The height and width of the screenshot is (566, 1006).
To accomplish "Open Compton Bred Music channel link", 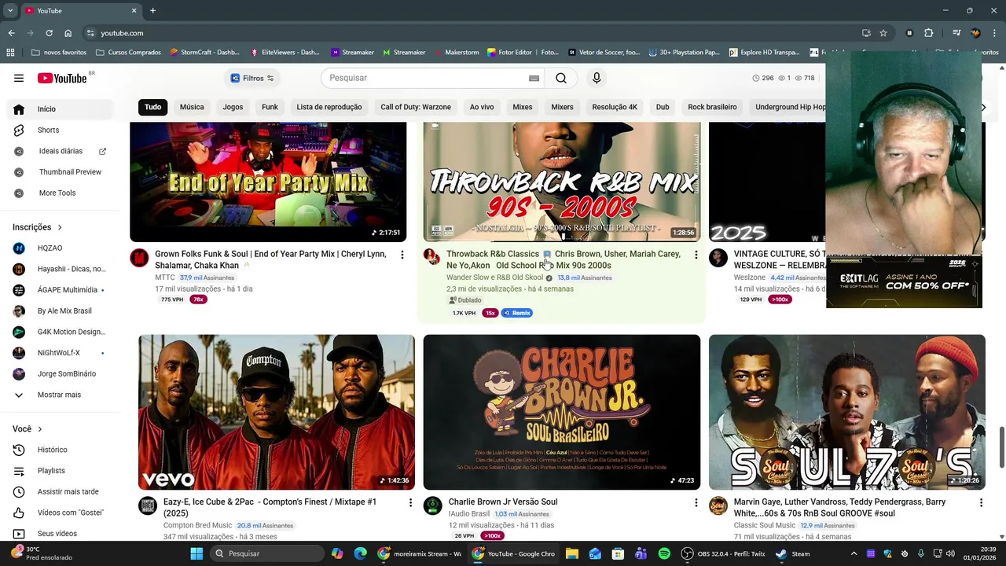I will click(197, 525).
